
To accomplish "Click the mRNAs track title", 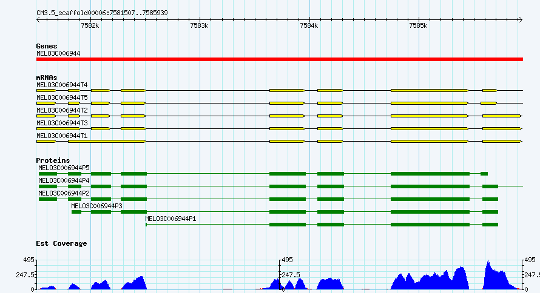I will click(x=47, y=77).
